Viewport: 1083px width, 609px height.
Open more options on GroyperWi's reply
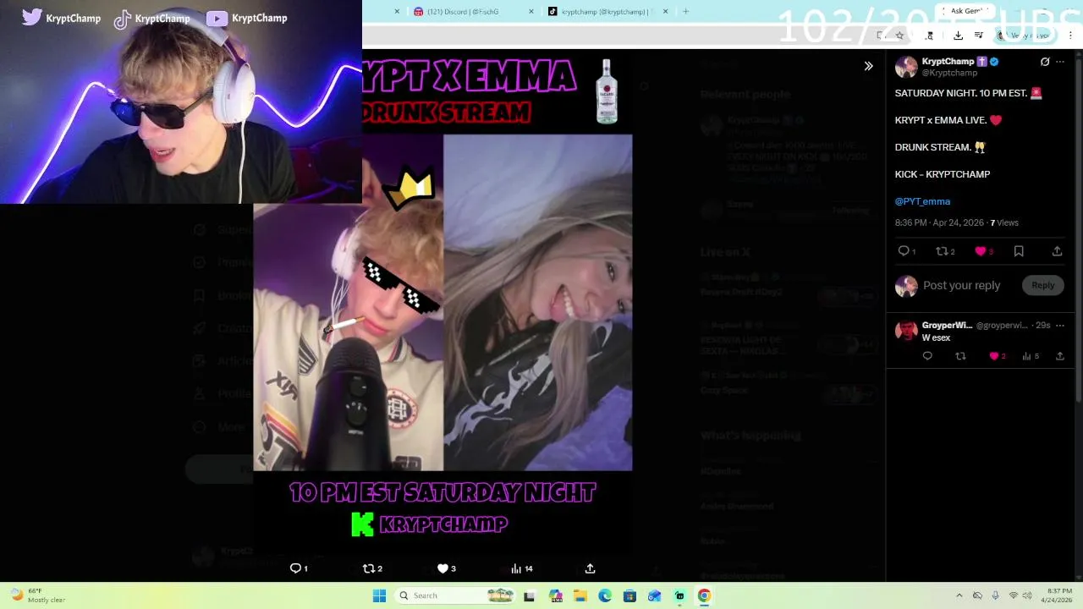click(1060, 325)
